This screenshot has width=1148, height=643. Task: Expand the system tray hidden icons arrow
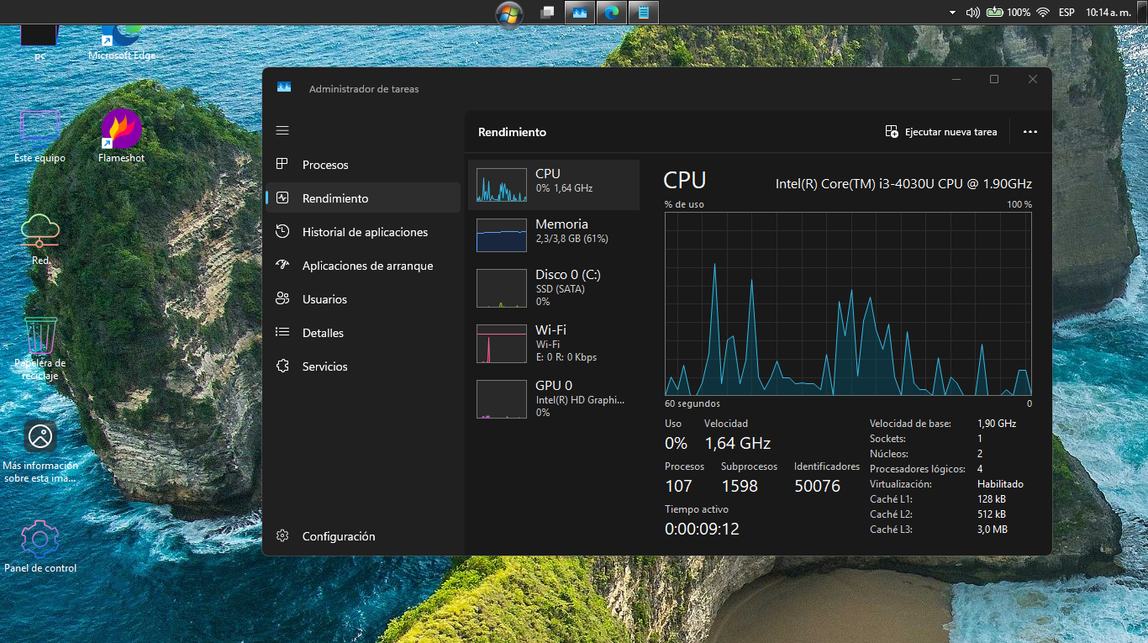[952, 13]
